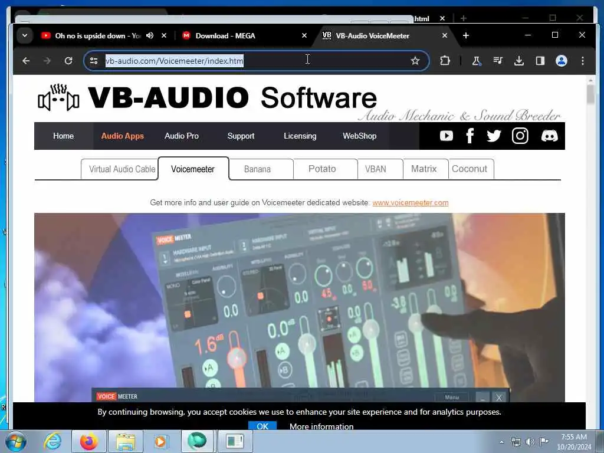The image size is (604, 453).
Task: Join the VB-Audio Discord icon
Action: pos(549,136)
